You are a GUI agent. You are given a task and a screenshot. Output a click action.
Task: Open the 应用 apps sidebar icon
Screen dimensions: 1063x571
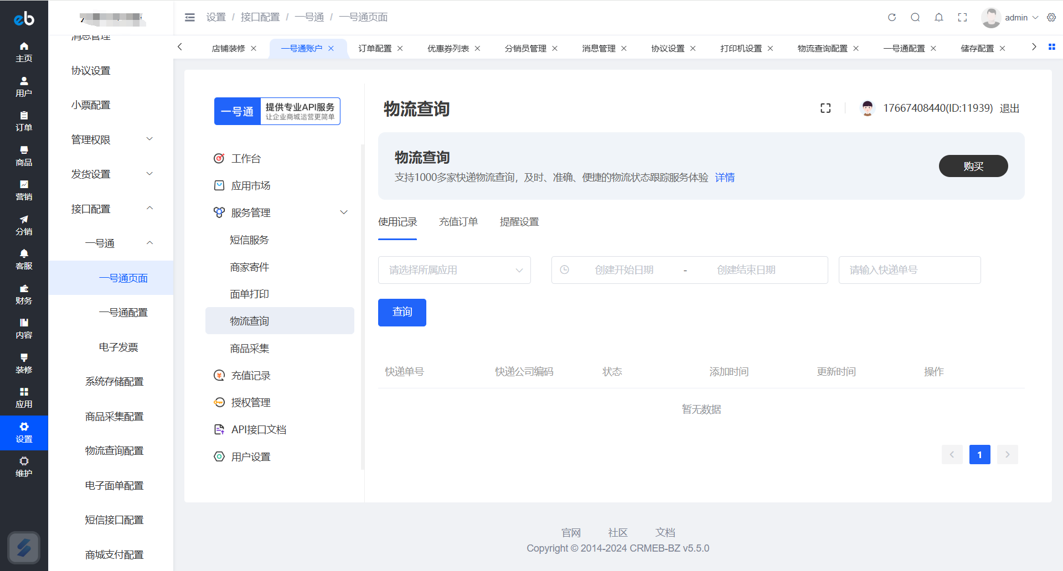click(24, 398)
